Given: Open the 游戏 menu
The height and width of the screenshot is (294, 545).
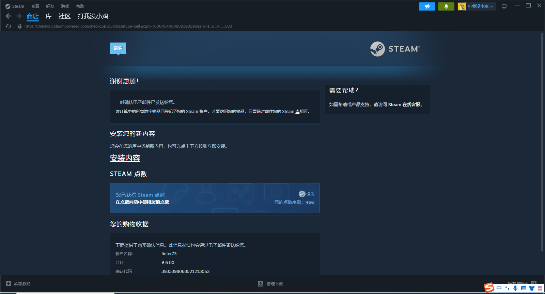Looking at the screenshot, I should point(65,6).
